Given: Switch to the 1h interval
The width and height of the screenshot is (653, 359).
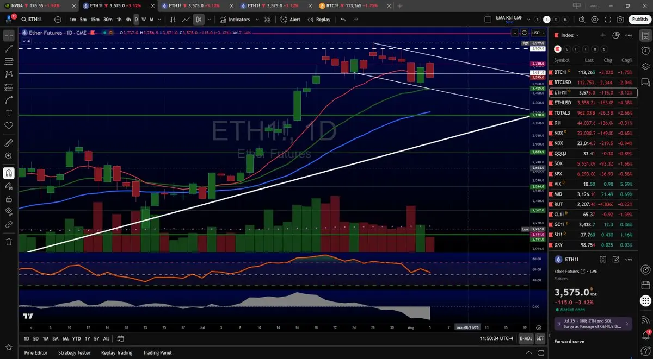Looking at the screenshot, I should click(x=119, y=20).
